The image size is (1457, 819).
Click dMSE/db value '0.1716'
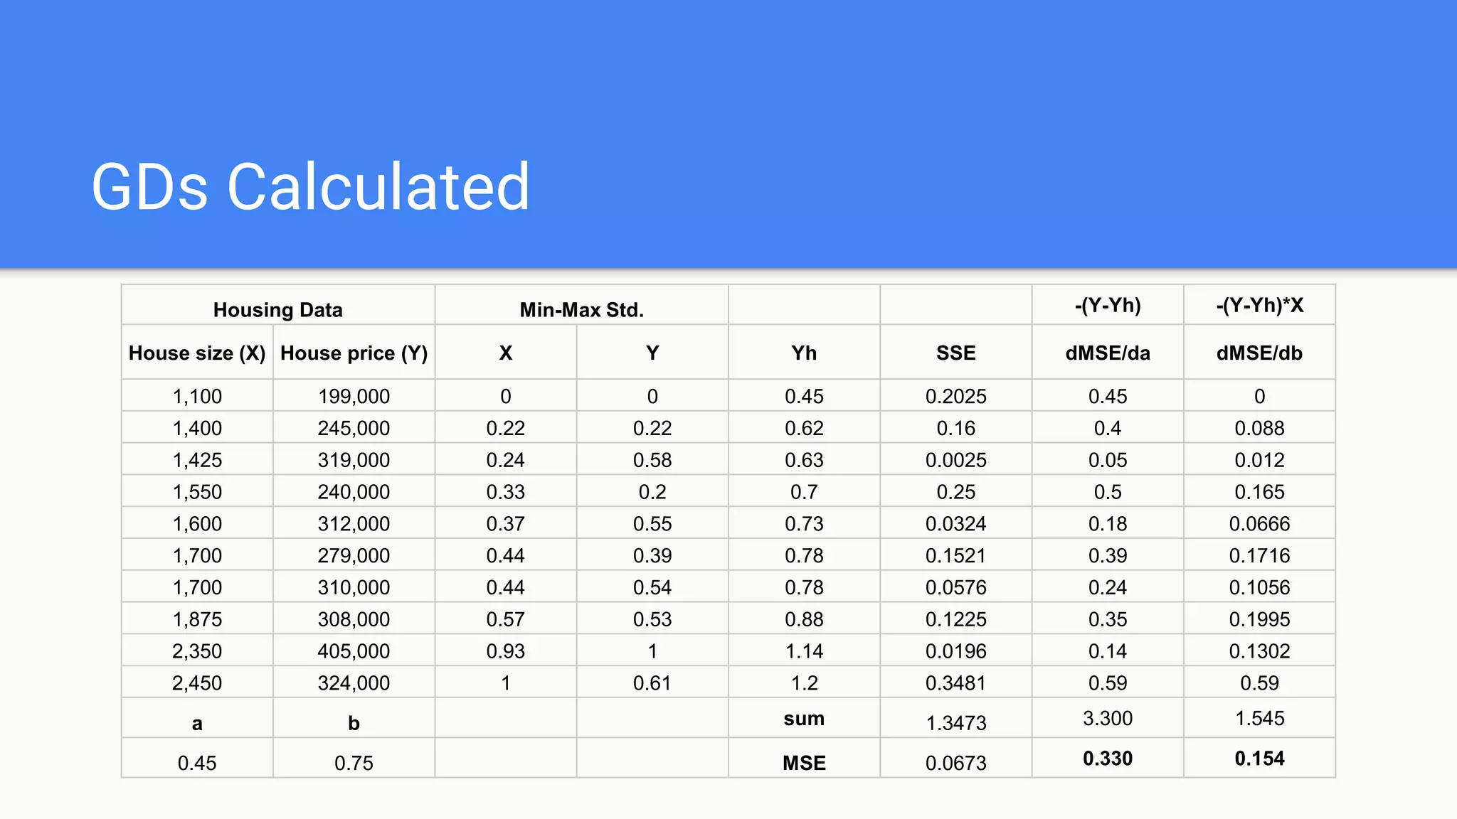1259,555
